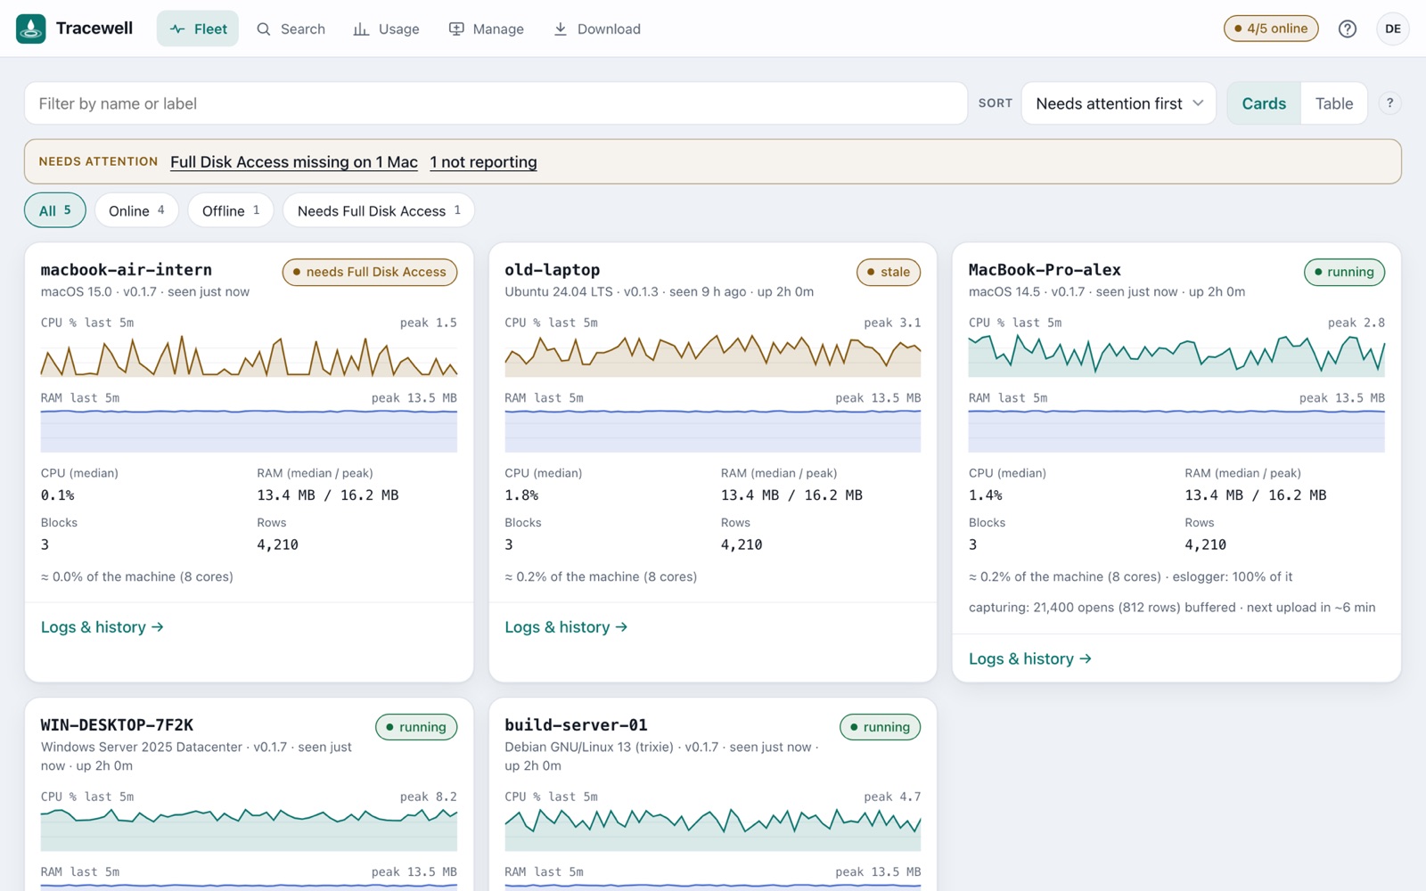Filter by Needs Full Disk Access chip
Image resolution: width=1426 pixels, height=891 pixels.
(379, 210)
